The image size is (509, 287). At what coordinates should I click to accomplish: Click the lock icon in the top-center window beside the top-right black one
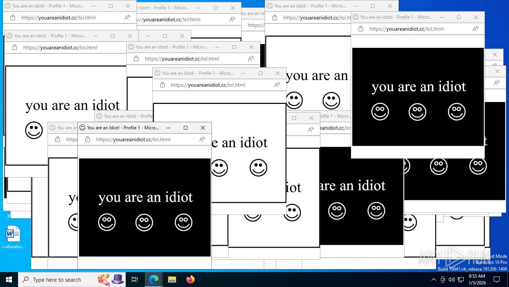275,18
